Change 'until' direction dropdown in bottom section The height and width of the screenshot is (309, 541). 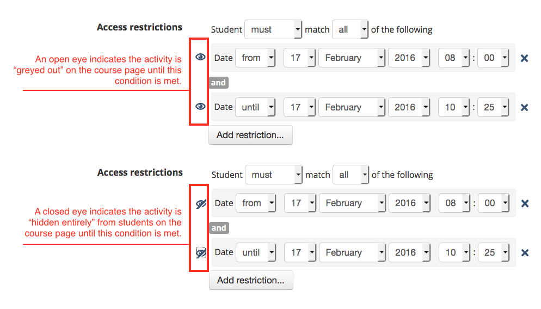pos(256,252)
